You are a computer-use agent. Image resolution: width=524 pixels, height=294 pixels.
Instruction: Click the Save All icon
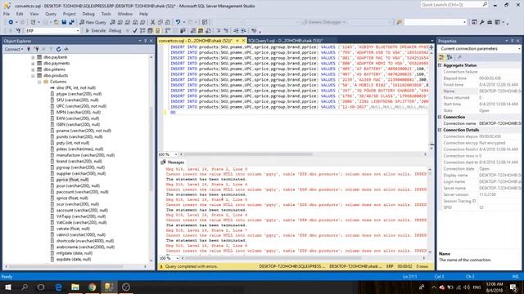(71, 22)
